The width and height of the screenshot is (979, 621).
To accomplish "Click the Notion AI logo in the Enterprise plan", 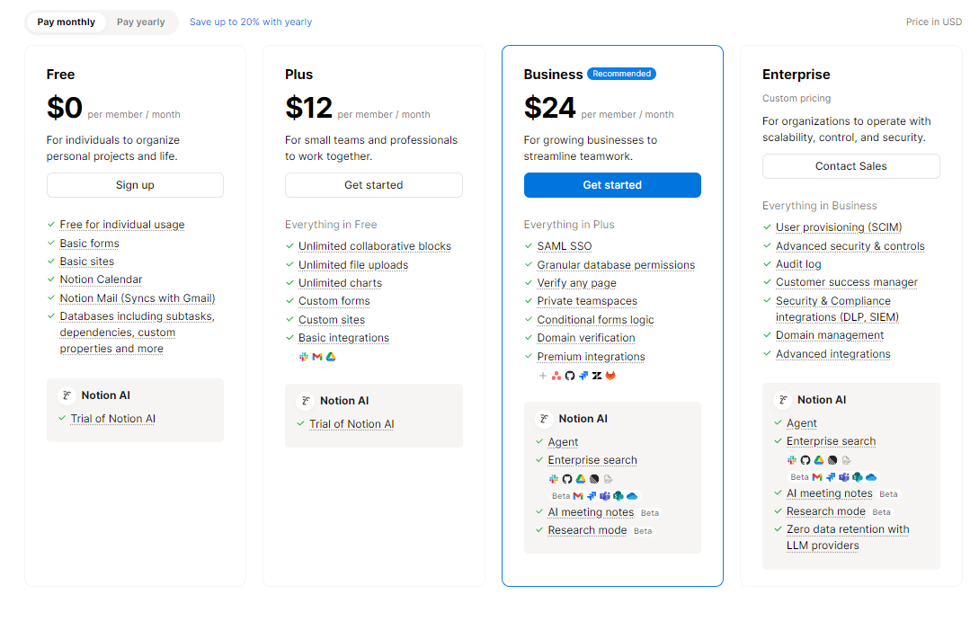I will tap(782, 400).
